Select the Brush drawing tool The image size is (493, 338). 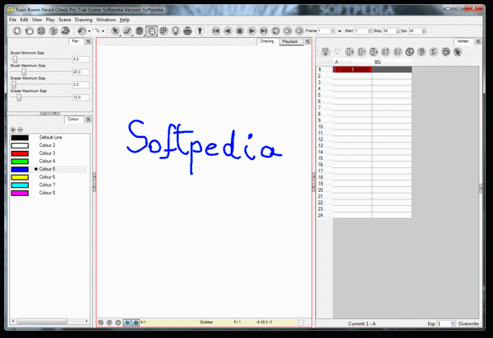(127, 30)
